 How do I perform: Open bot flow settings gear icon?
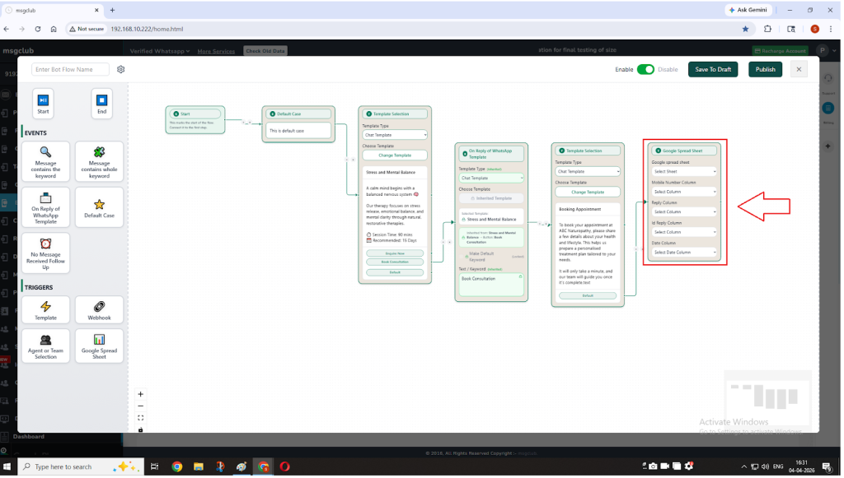(121, 69)
